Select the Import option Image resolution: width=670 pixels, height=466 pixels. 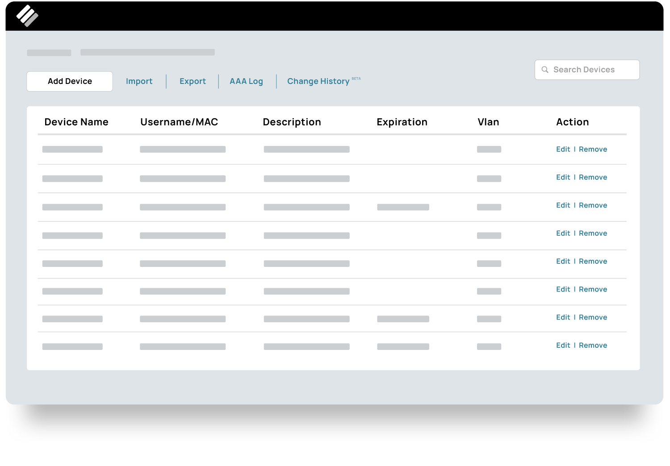[139, 81]
